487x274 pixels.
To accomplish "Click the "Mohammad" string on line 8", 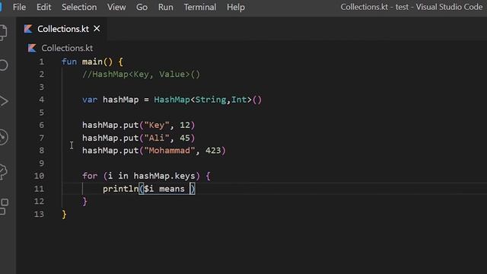I will (170, 151).
